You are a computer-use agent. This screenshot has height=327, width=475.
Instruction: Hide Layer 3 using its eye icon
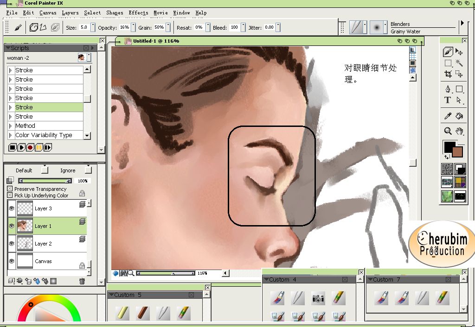point(12,208)
